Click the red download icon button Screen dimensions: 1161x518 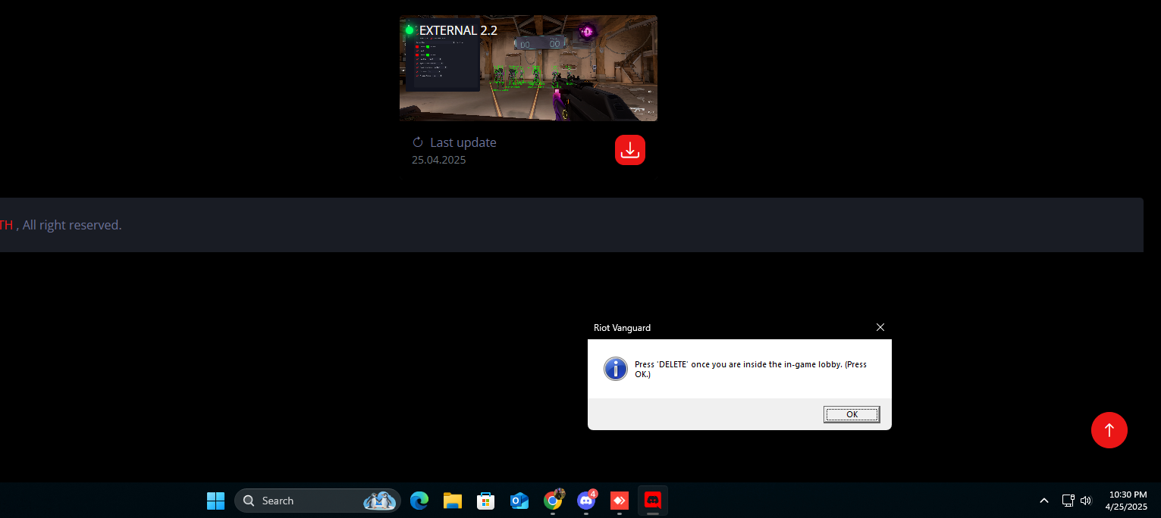[x=629, y=150]
